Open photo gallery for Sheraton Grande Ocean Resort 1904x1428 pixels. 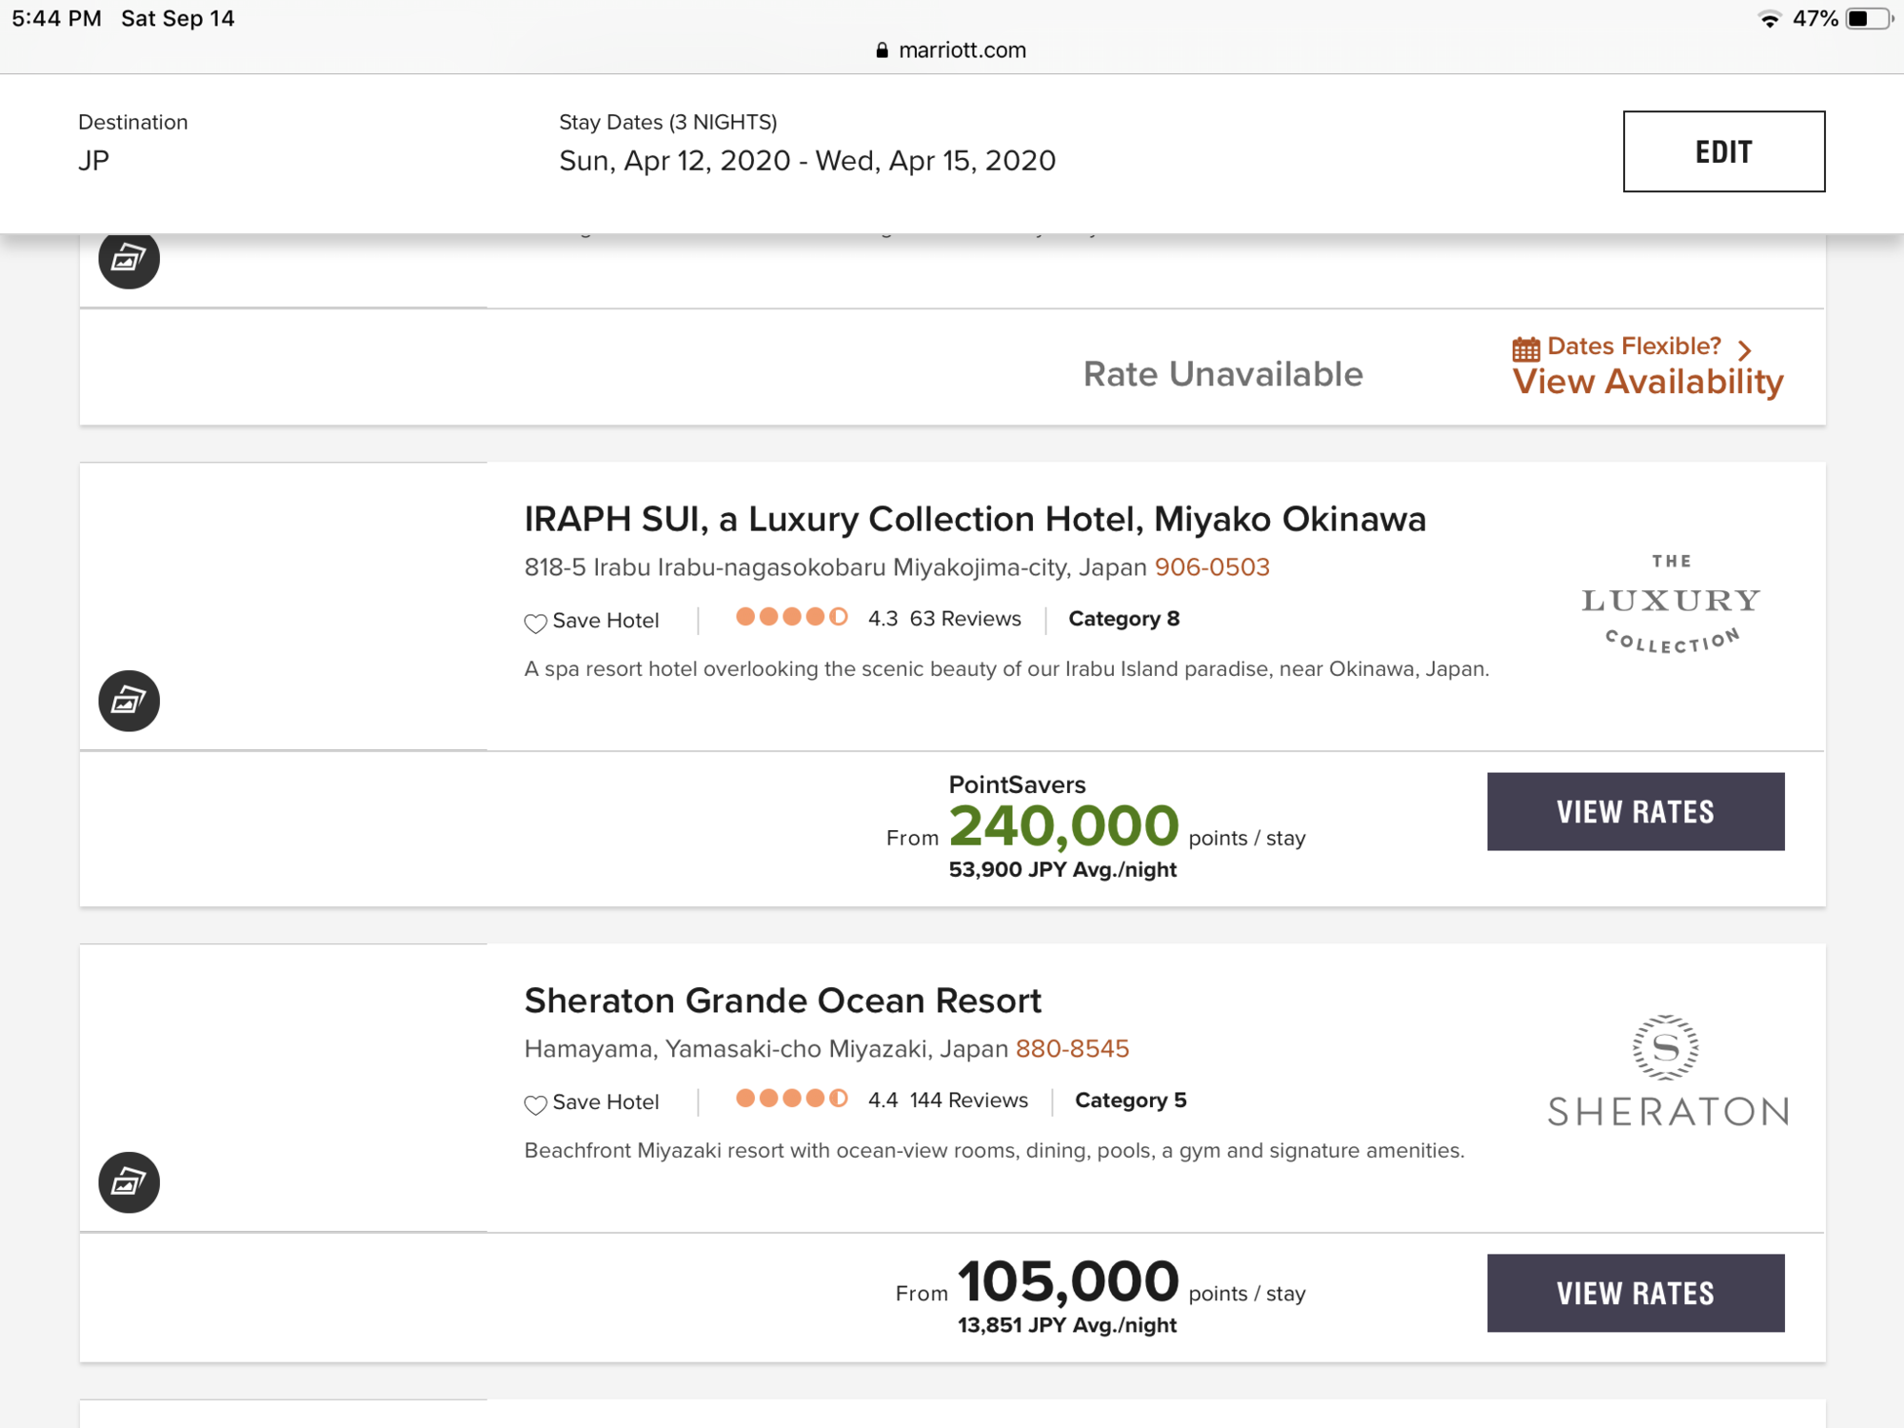[x=129, y=1182]
